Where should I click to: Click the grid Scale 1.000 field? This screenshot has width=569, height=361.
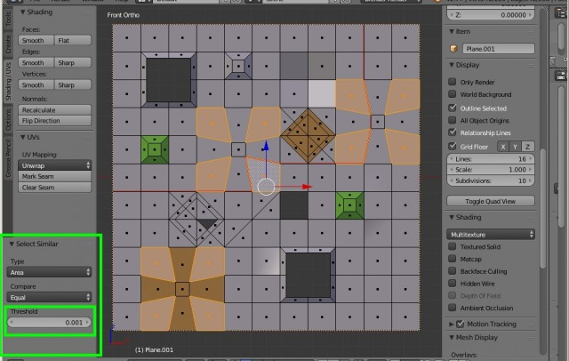tap(491, 170)
